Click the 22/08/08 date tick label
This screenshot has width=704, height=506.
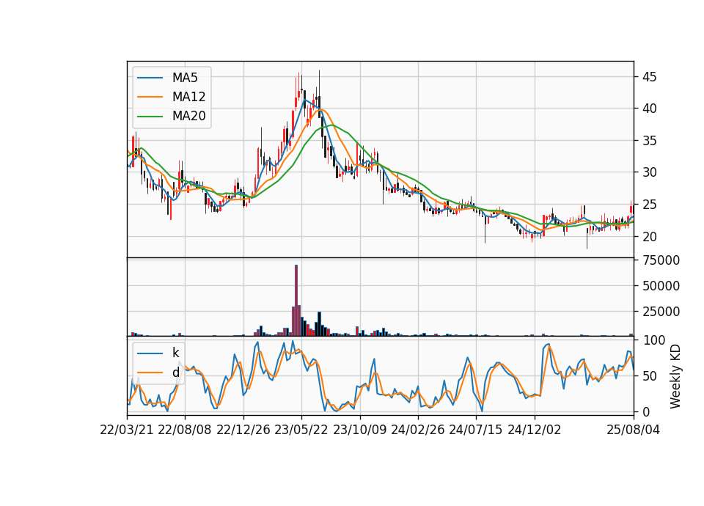(x=185, y=430)
